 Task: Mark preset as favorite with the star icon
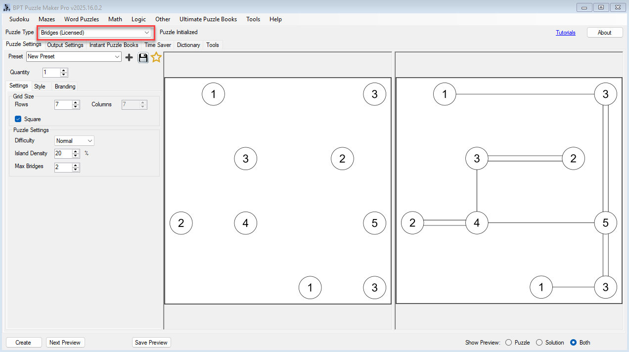(x=156, y=57)
